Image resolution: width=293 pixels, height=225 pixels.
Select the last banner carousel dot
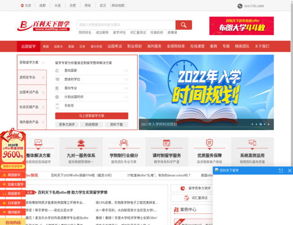[x=269, y=124]
